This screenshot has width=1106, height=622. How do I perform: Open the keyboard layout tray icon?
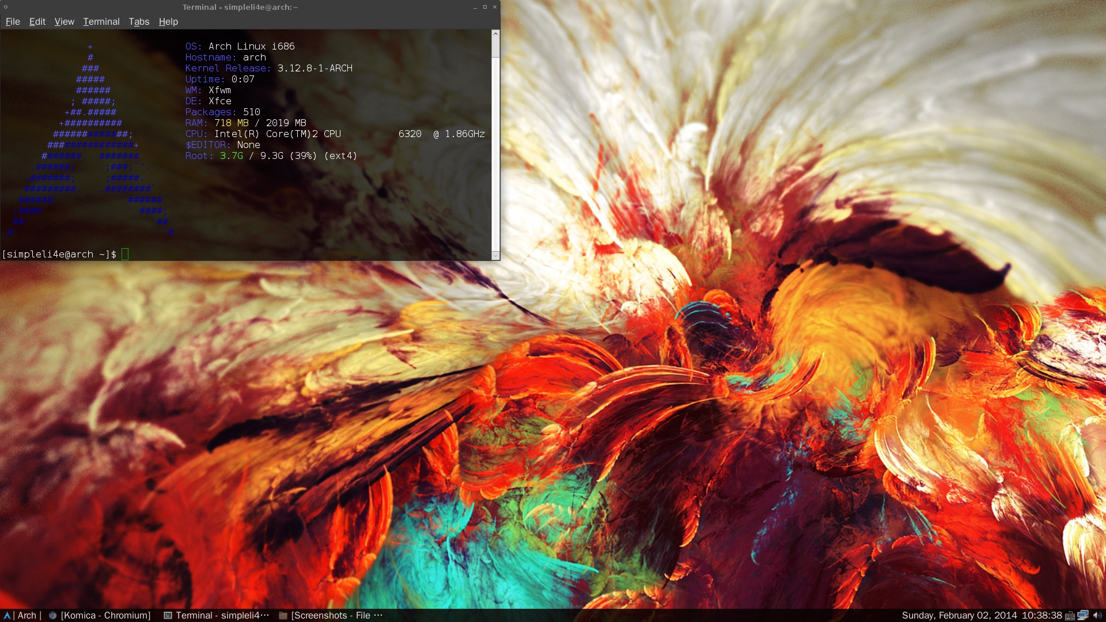pyautogui.click(x=1070, y=616)
